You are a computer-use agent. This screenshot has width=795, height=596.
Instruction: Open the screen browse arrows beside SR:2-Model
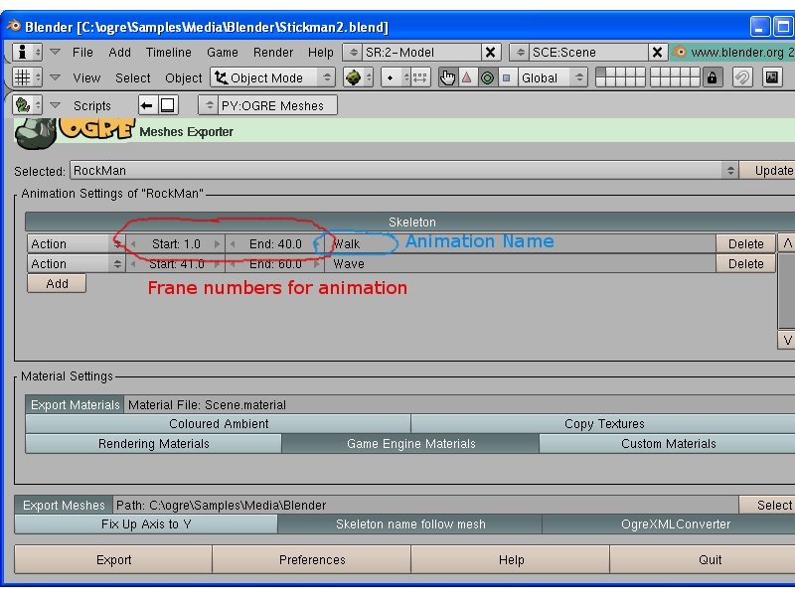354,53
